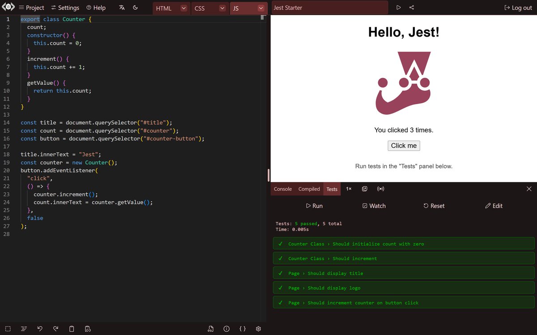The image size is (537, 335).
Task: Click the Log out button
Action: tap(518, 8)
